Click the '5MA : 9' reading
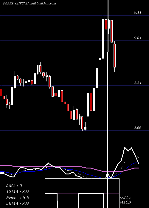 [14, 186]
